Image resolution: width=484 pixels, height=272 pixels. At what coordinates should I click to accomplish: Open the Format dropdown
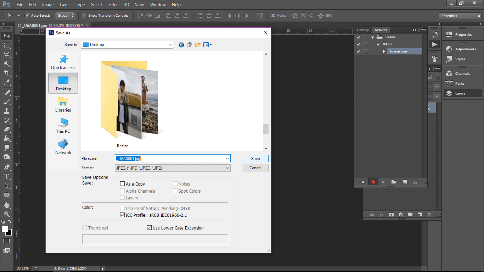point(228,168)
